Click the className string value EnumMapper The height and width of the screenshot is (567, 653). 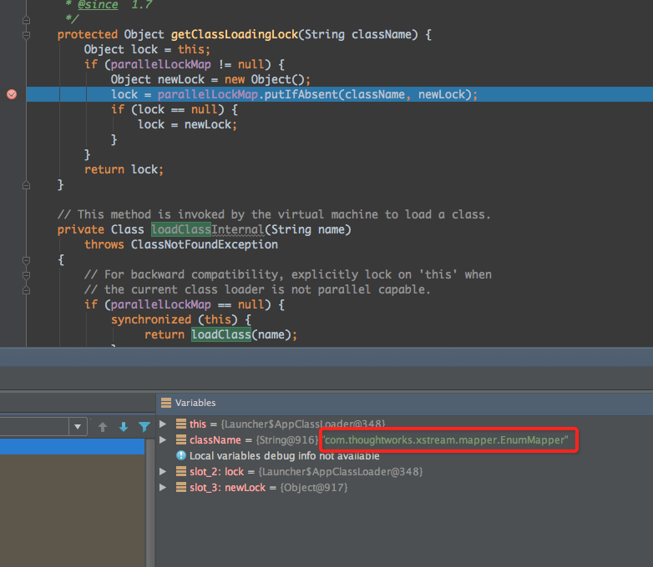tap(446, 440)
